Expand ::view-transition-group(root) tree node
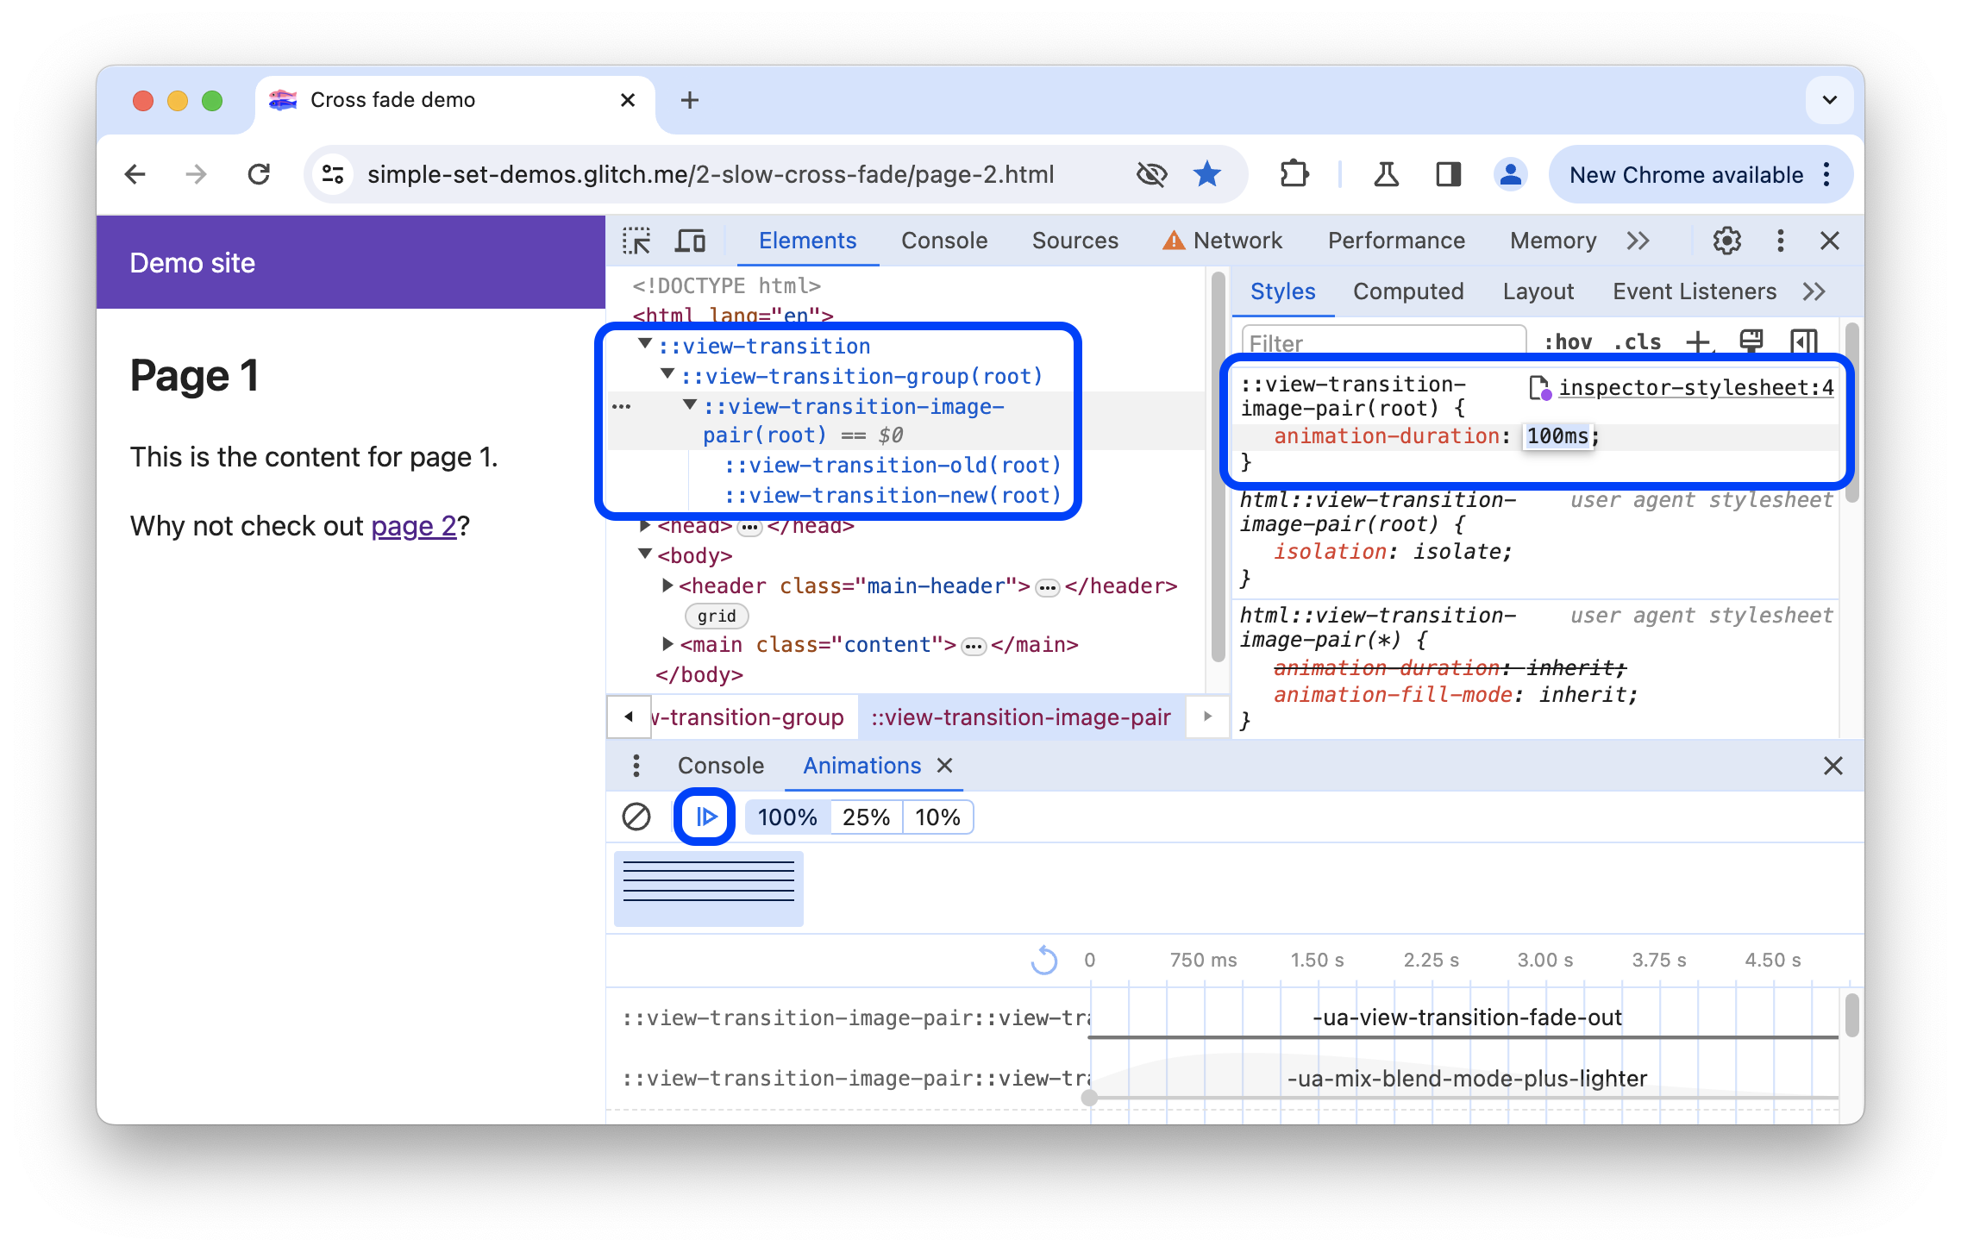The width and height of the screenshot is (1961, 1252). [x=667, y=376]
